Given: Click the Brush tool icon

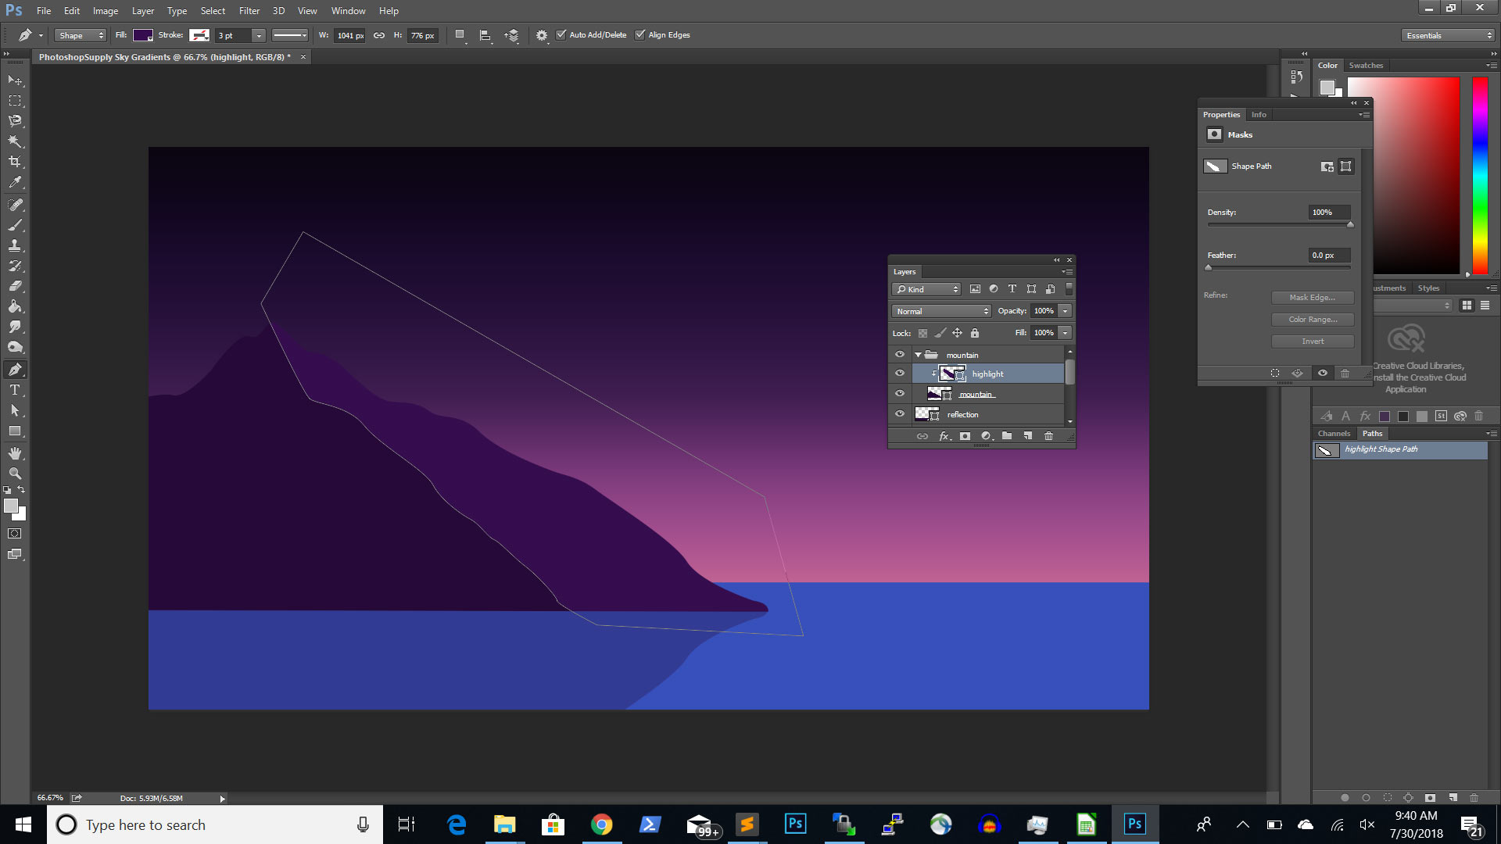Looking at the screenshot, I should 14,224.
